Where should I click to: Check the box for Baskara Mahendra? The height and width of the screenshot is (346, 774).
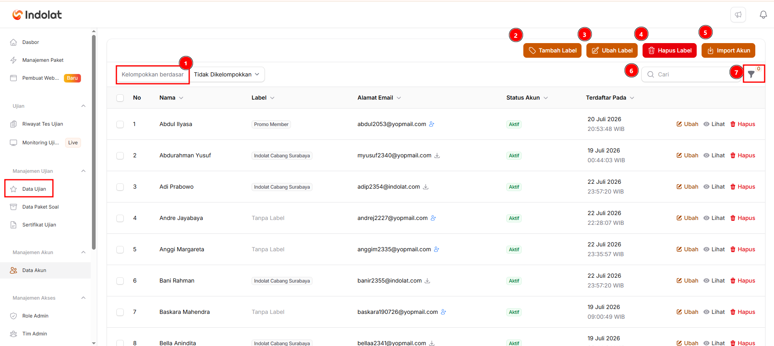[x=120, y=312]
